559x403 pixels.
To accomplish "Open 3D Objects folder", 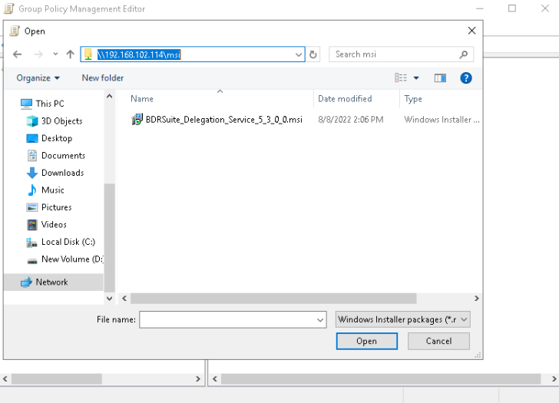I will (61, 121).
